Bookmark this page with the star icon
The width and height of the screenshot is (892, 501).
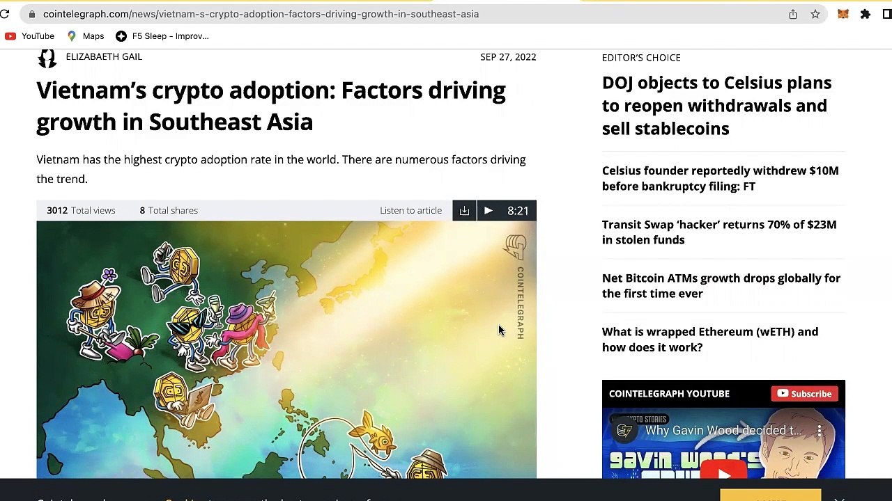pyautogui.click(x=815, y=14)
